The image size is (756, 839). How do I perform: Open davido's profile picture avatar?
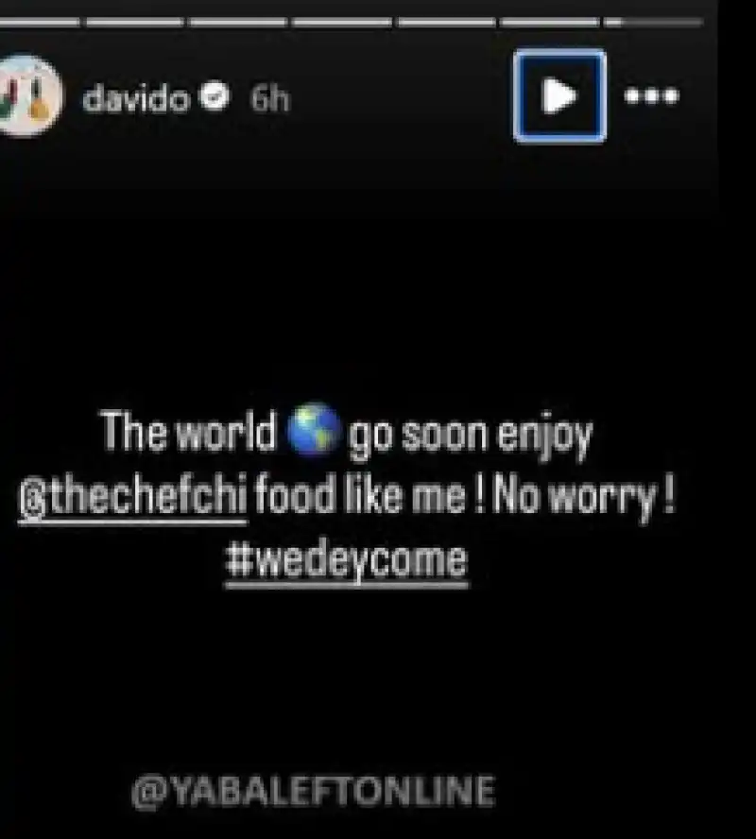click(x=26, y=95)
